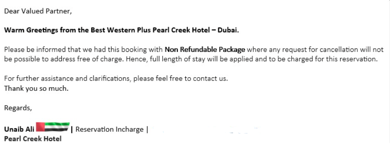This screenshot has height=153, width=390.
Task: Click 'Please be informed' sentence start
Action: [x=35, y=50]
